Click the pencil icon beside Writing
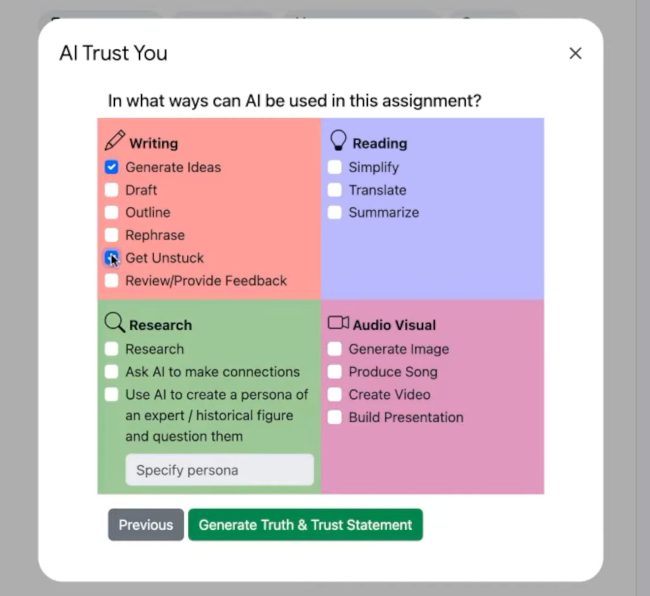Screen dimensions: 650x596 point(115,140)
